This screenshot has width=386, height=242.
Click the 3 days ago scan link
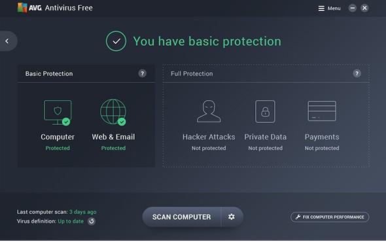(83, 212)
